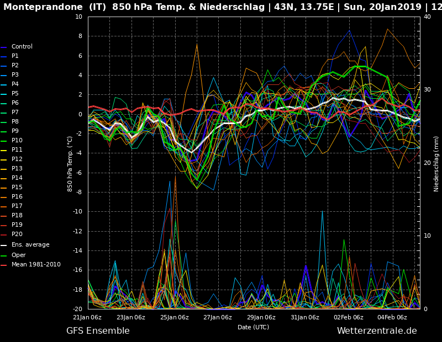The image size is (442, 342).
Task: Select the P10 legend entry
Action: [17, 141]
